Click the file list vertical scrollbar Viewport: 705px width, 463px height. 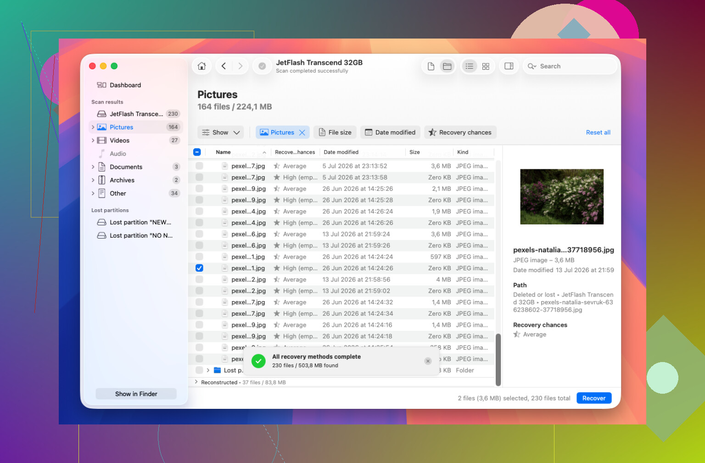[x=498, y=360]
